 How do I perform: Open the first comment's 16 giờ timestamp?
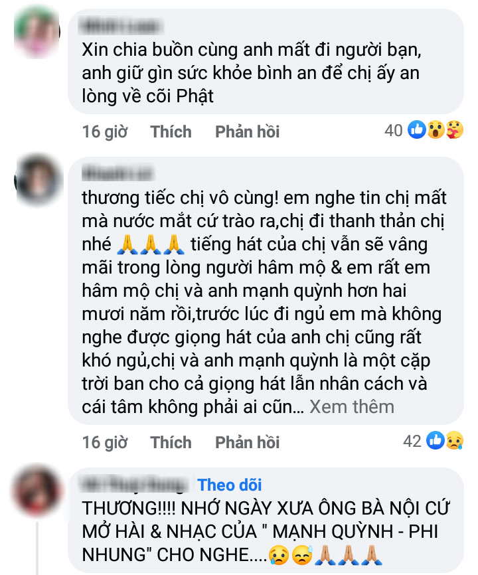[x=105, y=131]
